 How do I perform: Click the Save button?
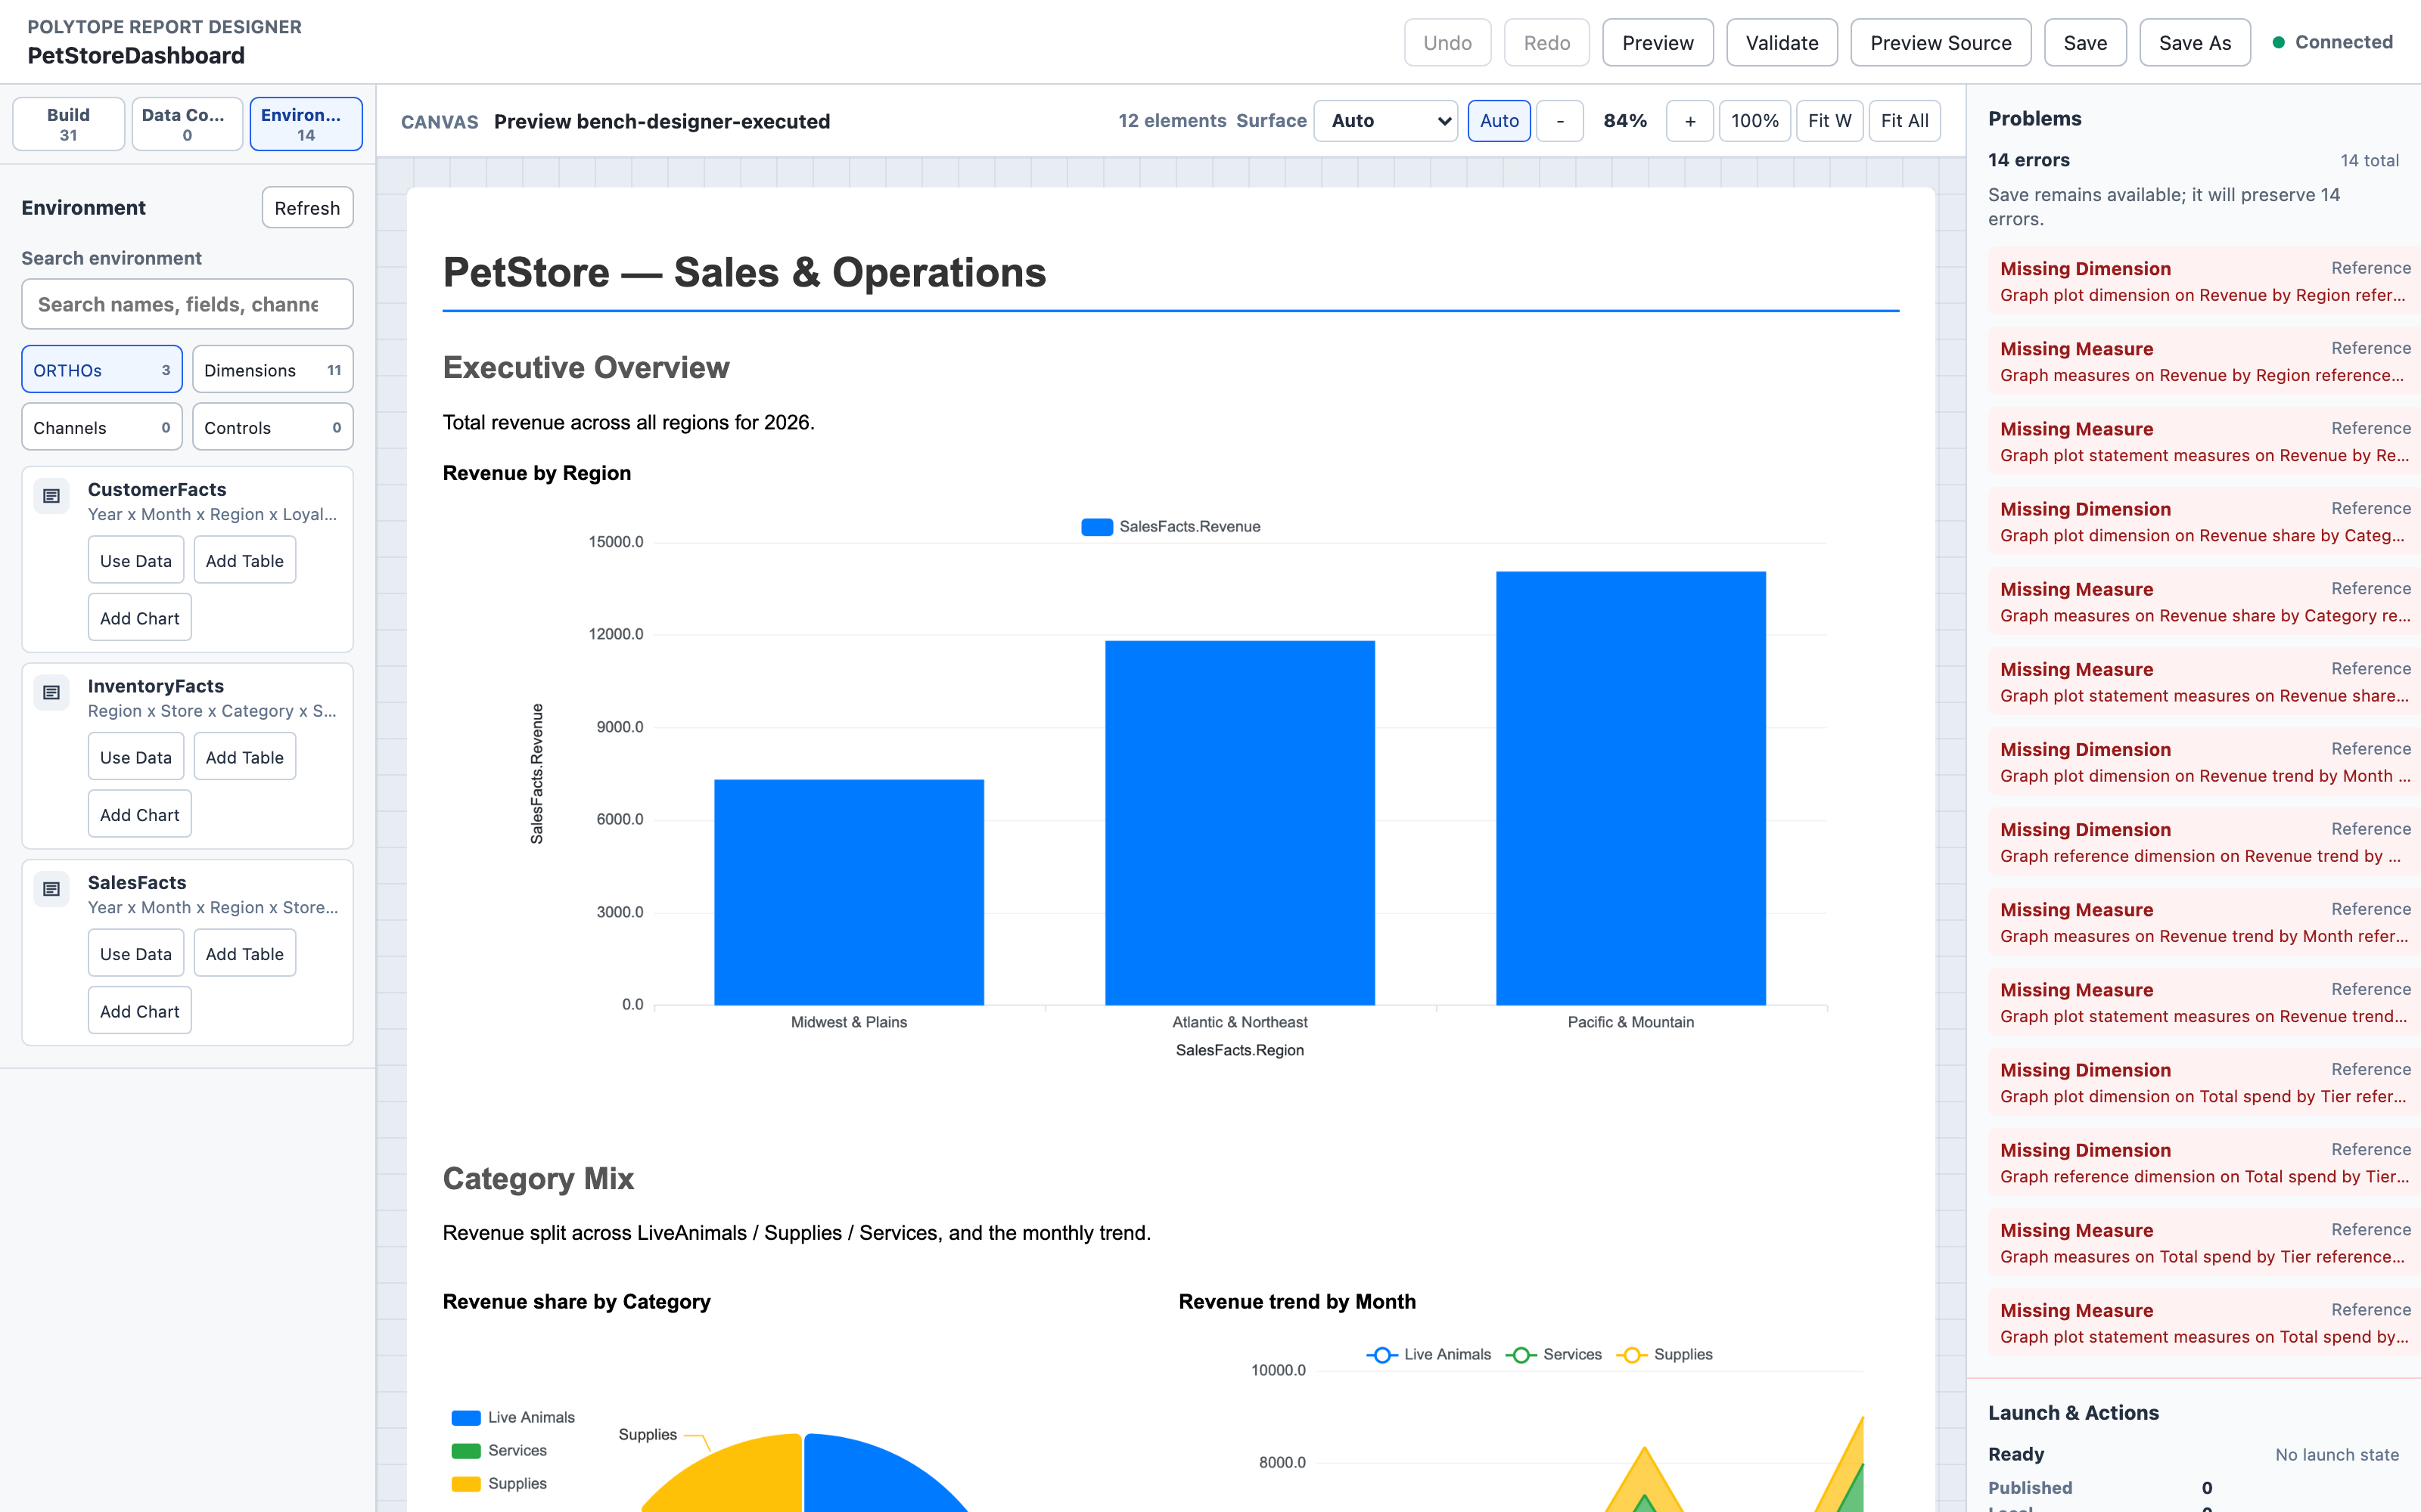coord(2085,43)
